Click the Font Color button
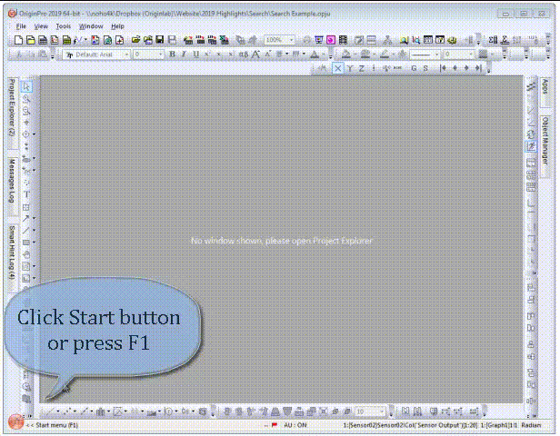 pos(315,54)
